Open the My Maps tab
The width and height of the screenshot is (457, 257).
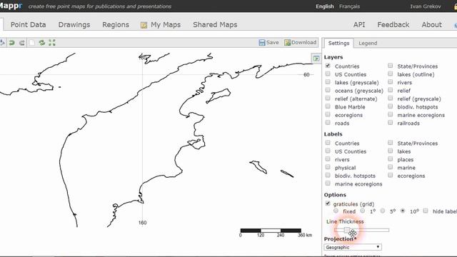click(x=166, y=25)
